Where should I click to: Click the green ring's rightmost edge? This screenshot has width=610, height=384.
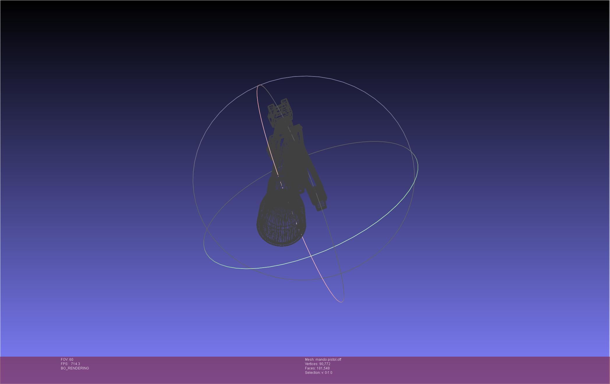click(x=418, y=167)
